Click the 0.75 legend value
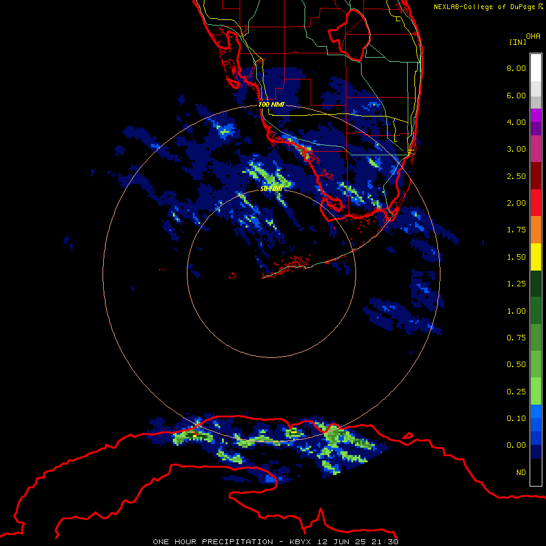 [x=516, y=338]
